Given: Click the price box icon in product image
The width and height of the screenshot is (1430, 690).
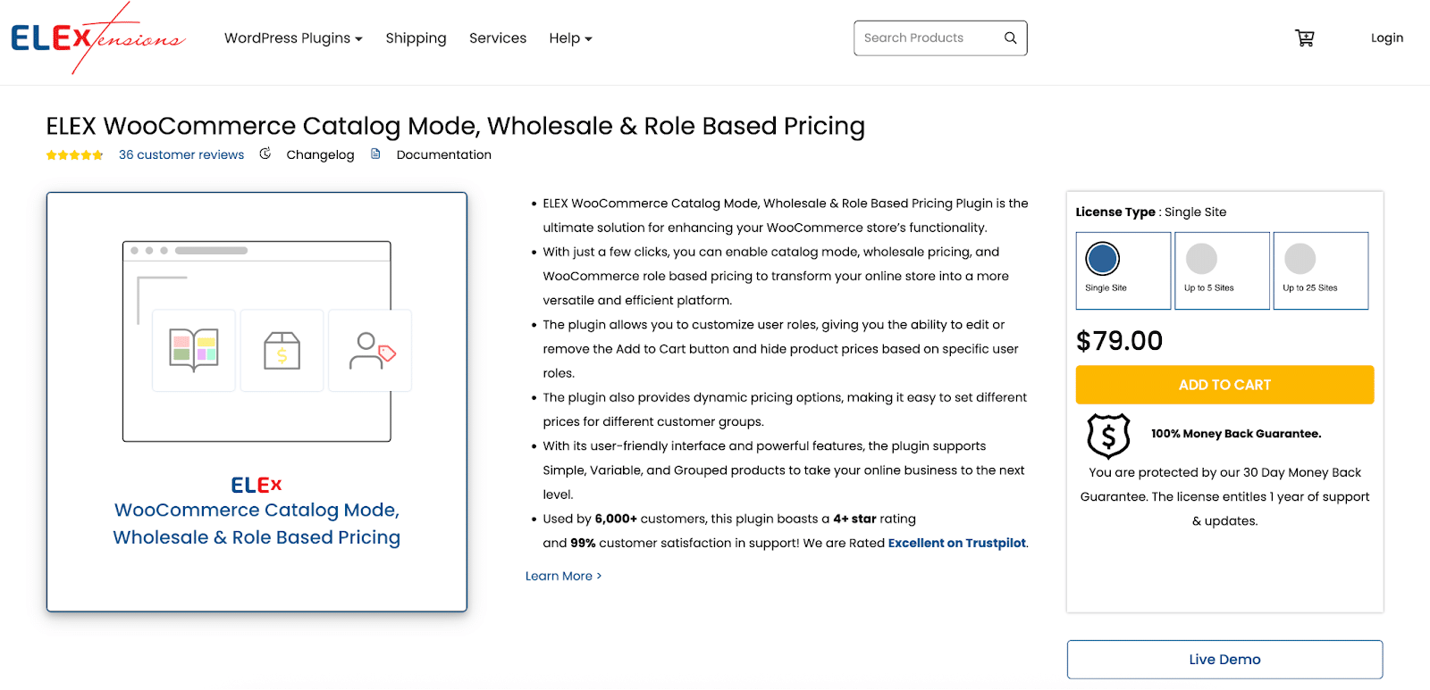Looking at the screenshot, I should coord(282,351).
